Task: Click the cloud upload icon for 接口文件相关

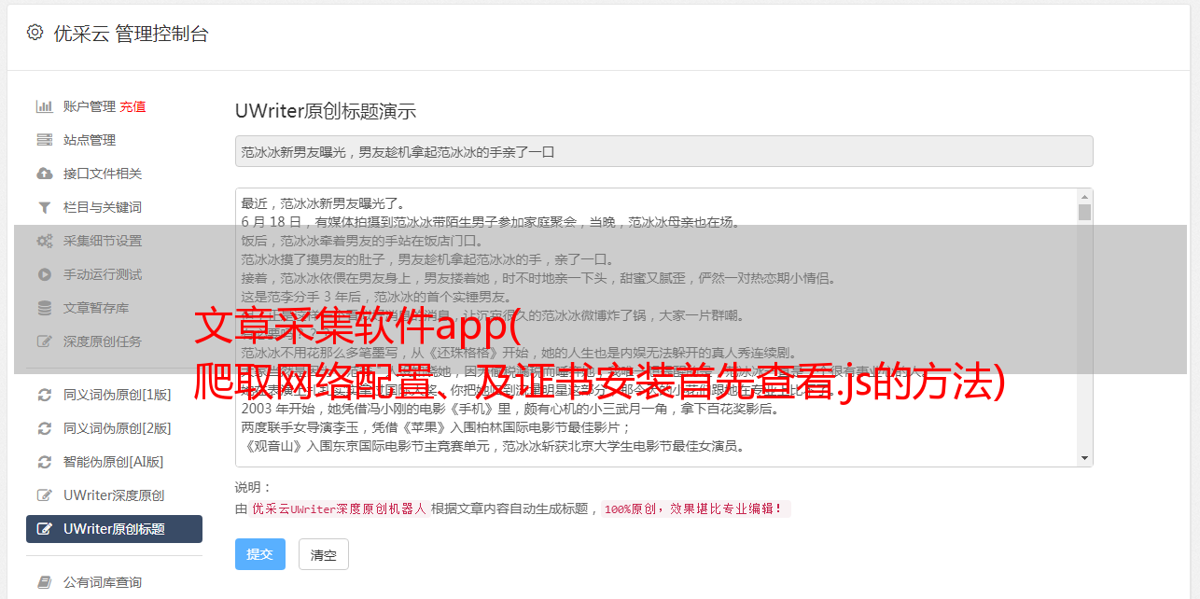Action: click(x=44, y=174)
